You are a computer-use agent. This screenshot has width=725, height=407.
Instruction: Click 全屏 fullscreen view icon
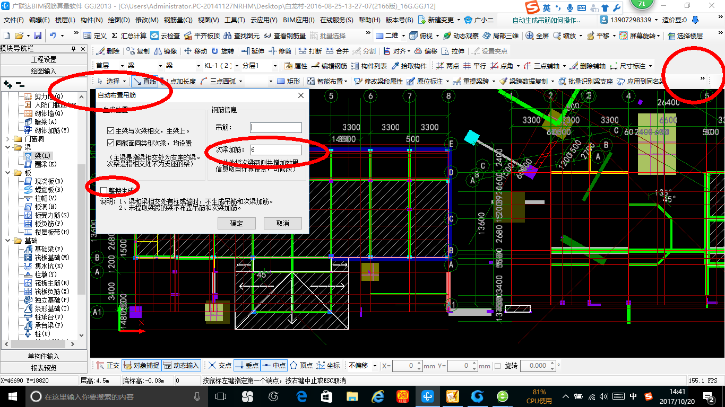537,36
